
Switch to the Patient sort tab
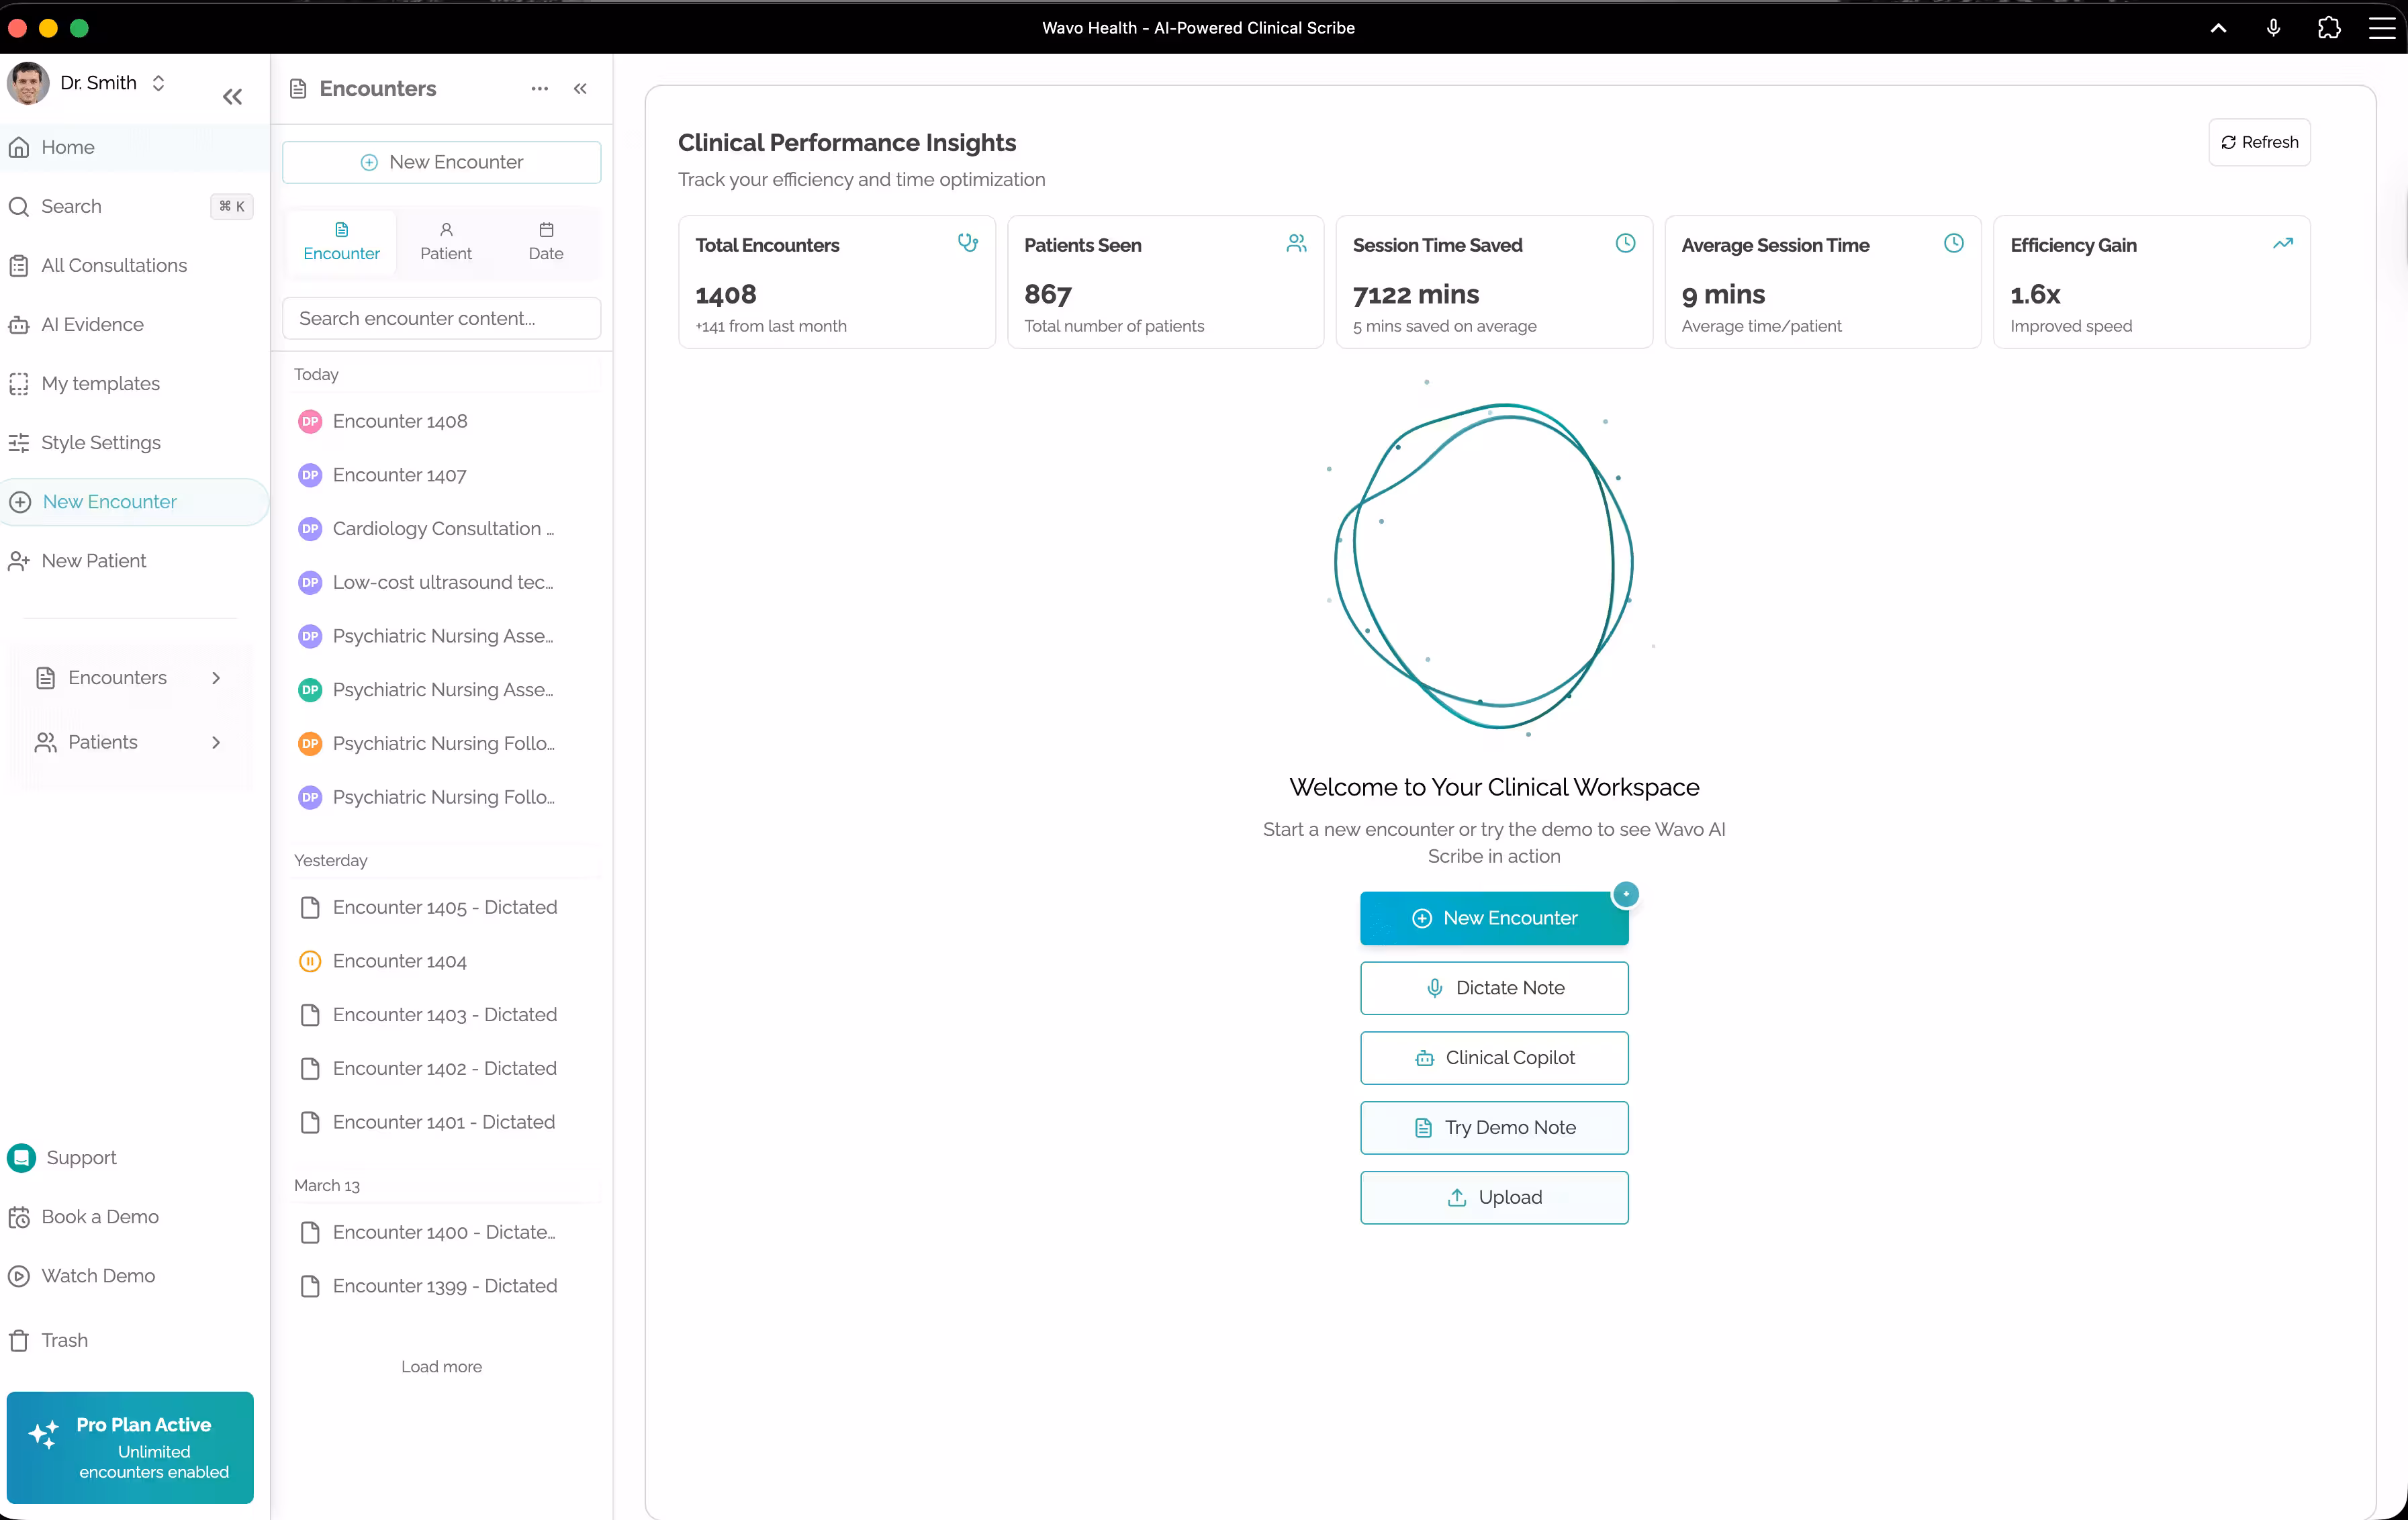click(x=446, y=241)
